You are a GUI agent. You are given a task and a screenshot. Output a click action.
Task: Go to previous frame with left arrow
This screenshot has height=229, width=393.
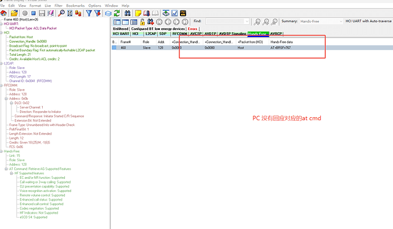tap(168, 22)
